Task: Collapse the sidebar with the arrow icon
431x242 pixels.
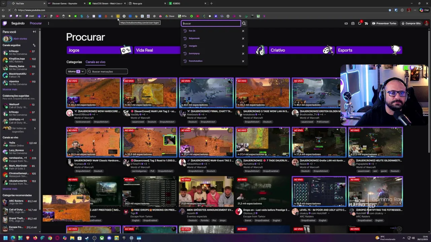Action: (34, 32)
